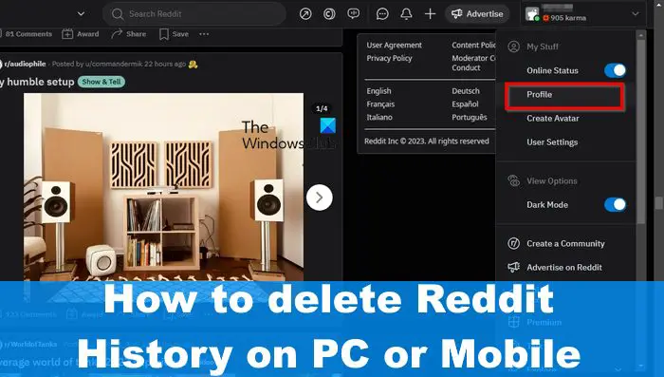Click the user menu scrollbar thumb
This screenshot has width=664, height=377.
click(641, 131)
